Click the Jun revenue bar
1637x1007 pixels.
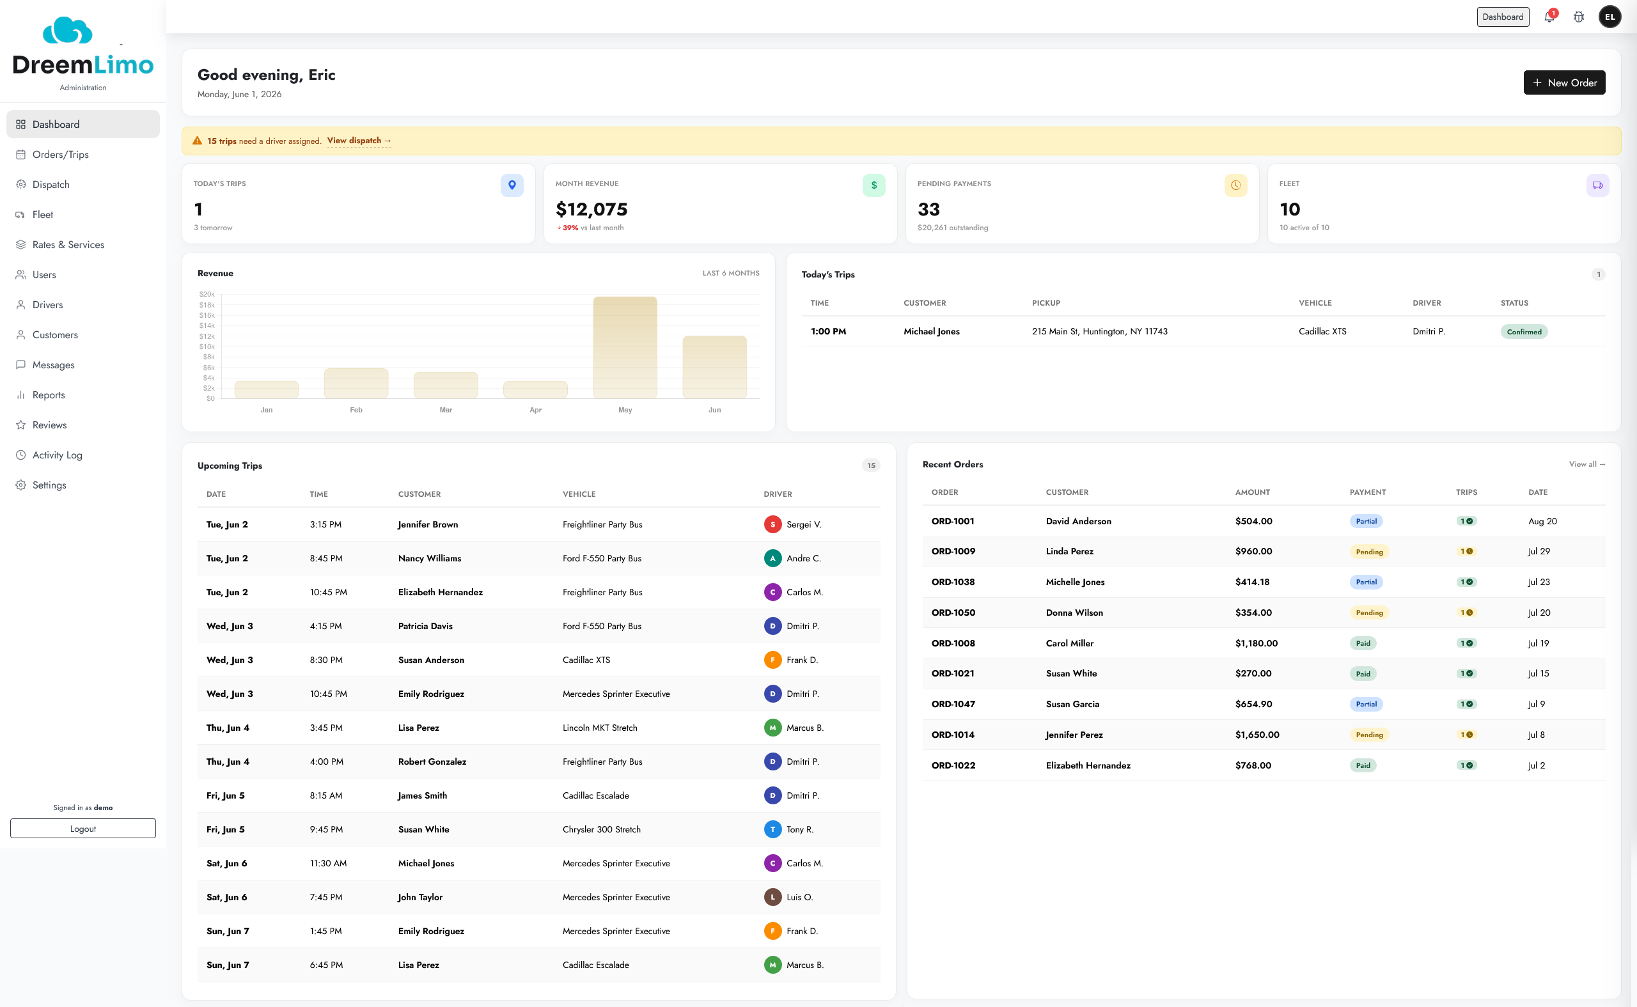pos(714,367)
